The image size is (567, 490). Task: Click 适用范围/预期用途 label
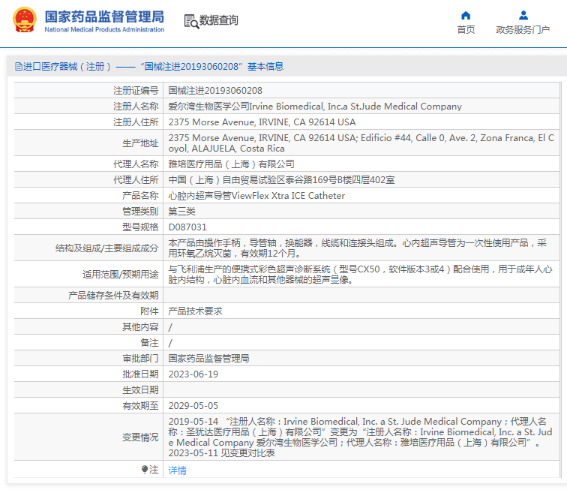click(121, 275)
